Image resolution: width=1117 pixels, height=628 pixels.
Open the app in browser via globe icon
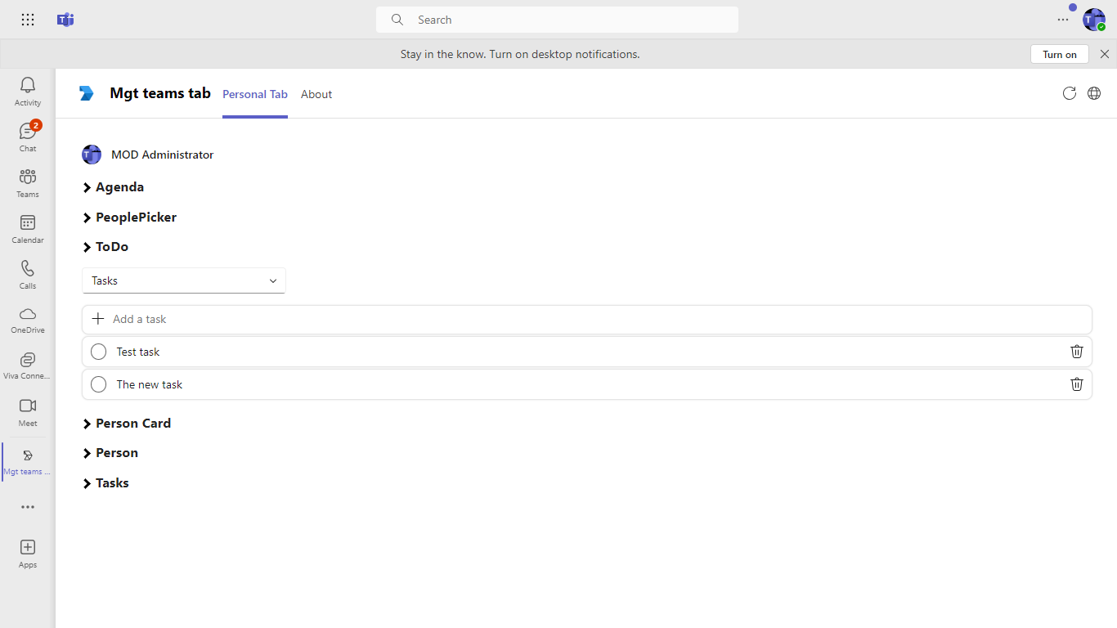pyautogui.click(x=1094, y=93)
